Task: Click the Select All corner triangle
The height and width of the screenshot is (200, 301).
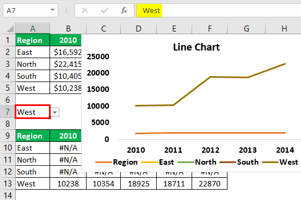Action: (10, 29)
